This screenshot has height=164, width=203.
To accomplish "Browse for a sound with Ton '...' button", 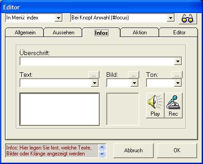I will point(177,75).
